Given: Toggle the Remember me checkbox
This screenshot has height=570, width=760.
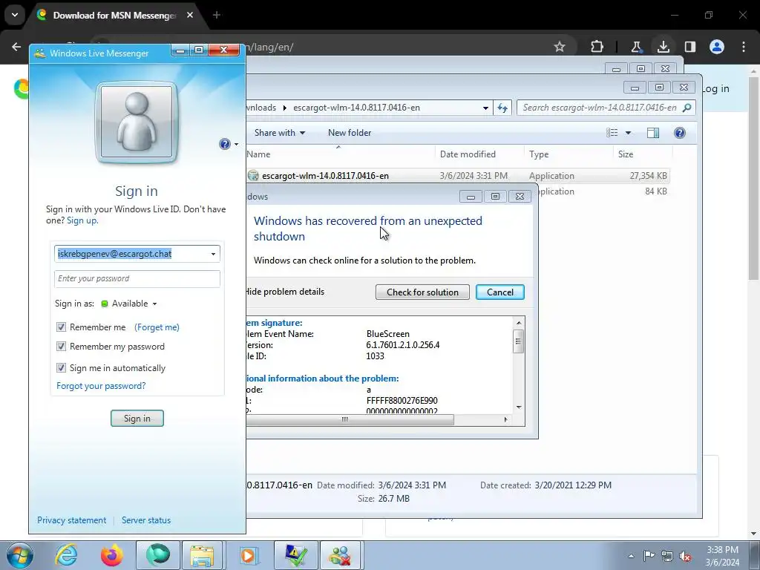Looking at the screenshot, I should tap(61, 327).
